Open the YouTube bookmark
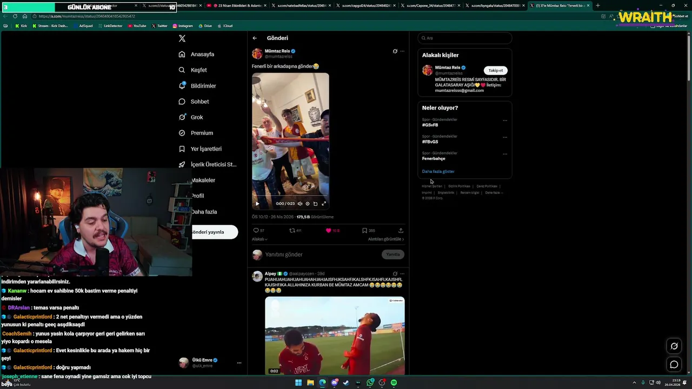This screenshot has width=692, height=389. 137,26
